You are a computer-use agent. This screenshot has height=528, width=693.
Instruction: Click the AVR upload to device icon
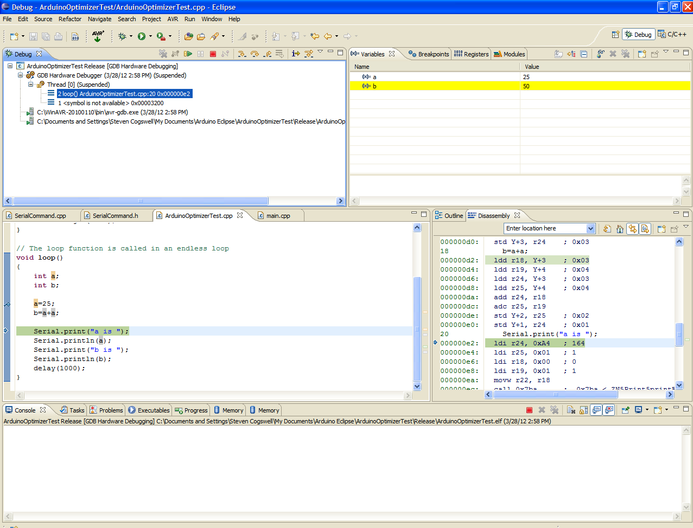98,36
